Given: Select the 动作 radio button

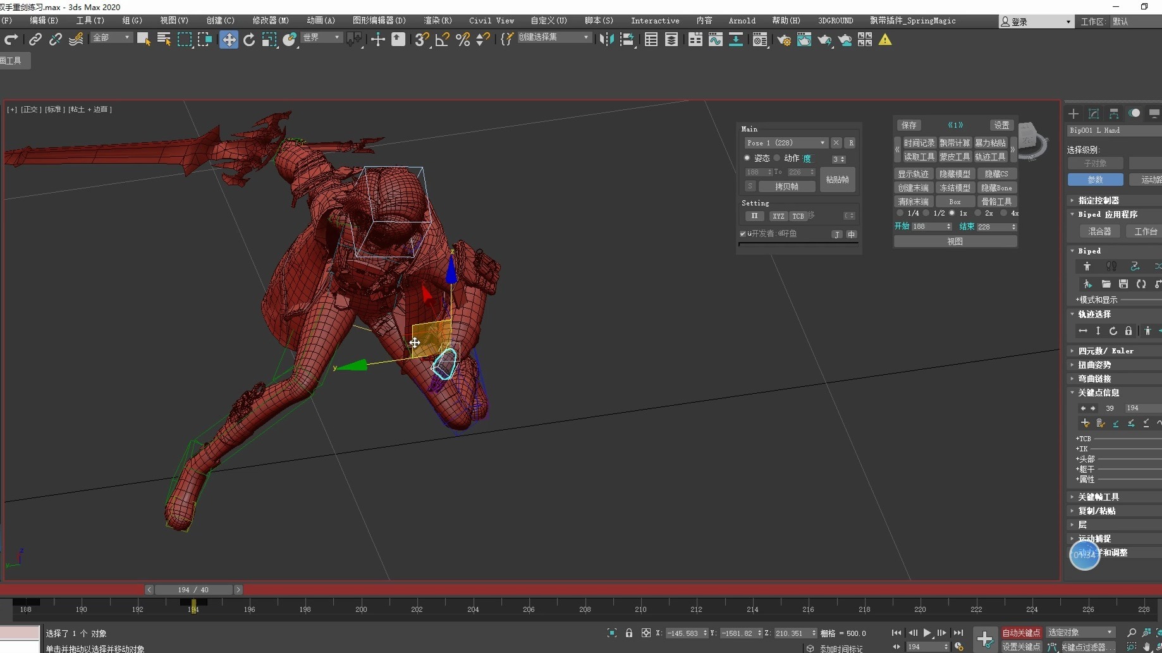Looking at the screenshot, I should click(x=777, y=158).
